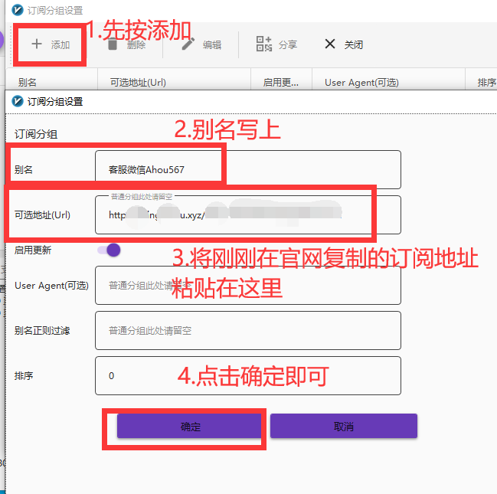The image size is (497, 494).
Task: Click the 别名正则过滤 input field
Action: (248, 330)
